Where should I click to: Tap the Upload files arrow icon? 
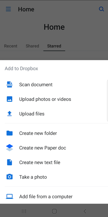[9, 114]
